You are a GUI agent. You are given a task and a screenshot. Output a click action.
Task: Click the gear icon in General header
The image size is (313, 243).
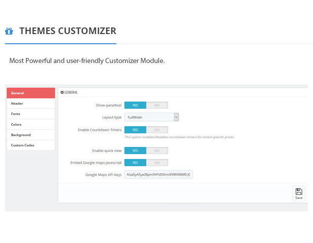[x=62, y=92]
